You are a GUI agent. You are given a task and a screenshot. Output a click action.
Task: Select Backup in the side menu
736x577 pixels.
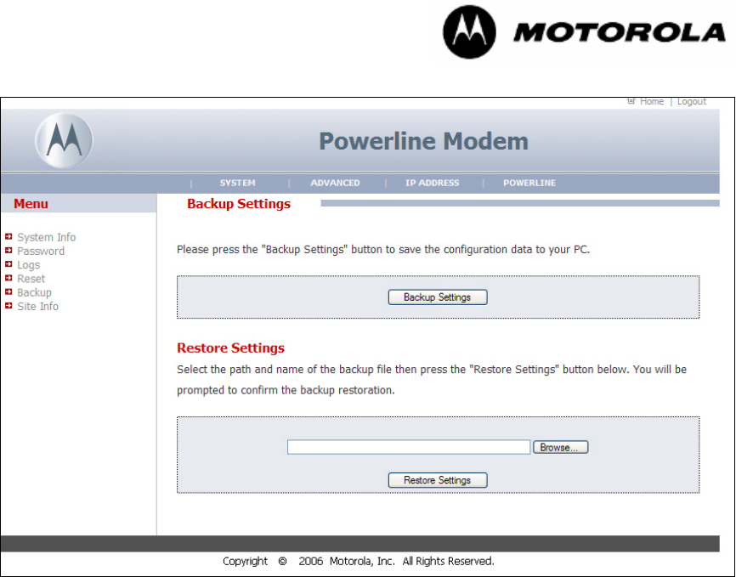[34, 292]
